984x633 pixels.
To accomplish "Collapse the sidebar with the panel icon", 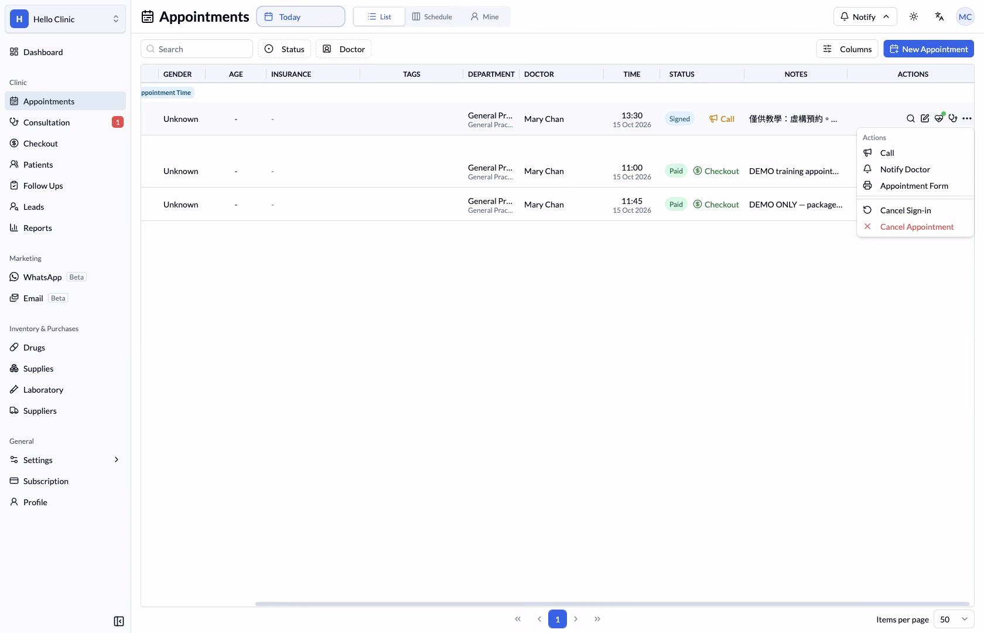I will [119, 621].
